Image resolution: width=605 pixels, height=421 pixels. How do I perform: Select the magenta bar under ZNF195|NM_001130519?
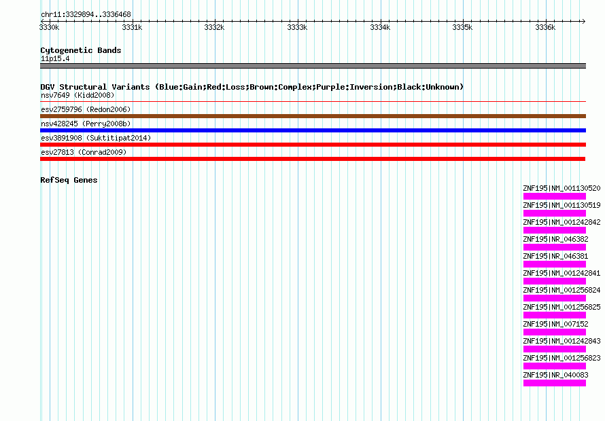pos(555,213)
